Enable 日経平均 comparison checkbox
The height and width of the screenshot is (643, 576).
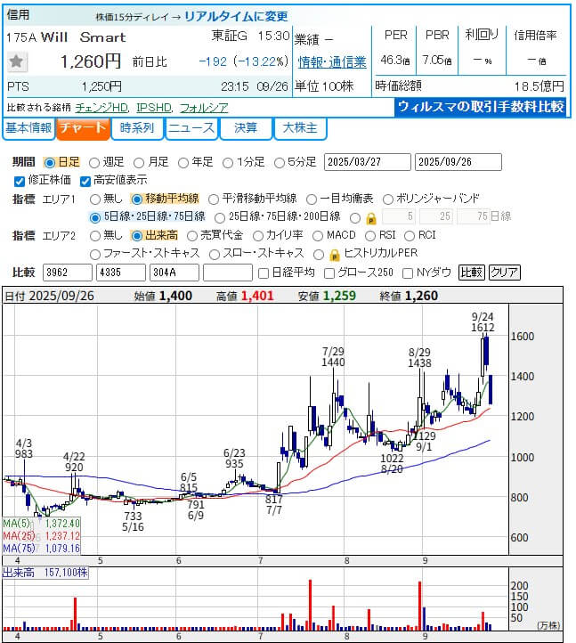coord(263,273)
